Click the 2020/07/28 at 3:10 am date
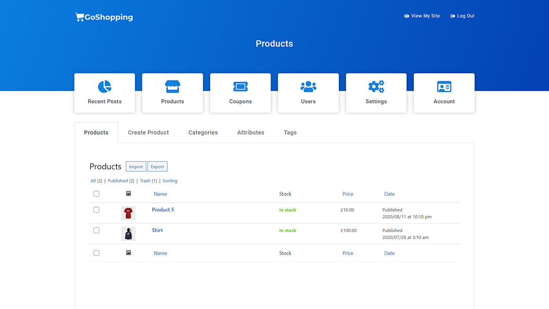Viewport: 549px width, 309px height. click(x=405, y=237)
